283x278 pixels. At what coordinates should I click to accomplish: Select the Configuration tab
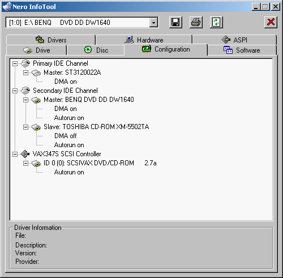coord(166,49)
